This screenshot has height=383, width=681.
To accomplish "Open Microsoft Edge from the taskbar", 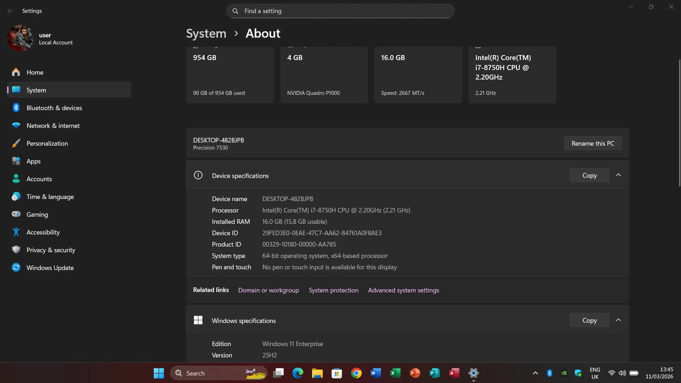I will [x=298, y=373].
